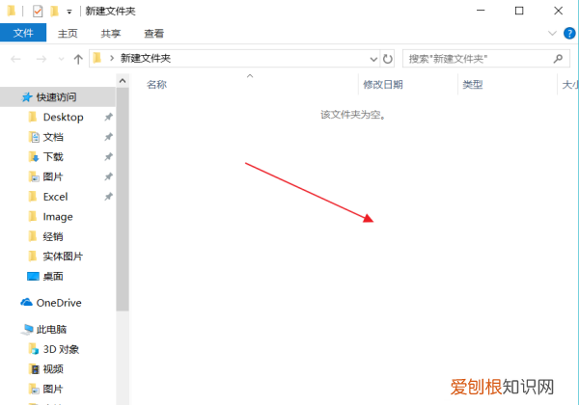This screenshot has height=405, width=579.
Task: Open the quick access toolbar customize dropdown
Action: 69,12
